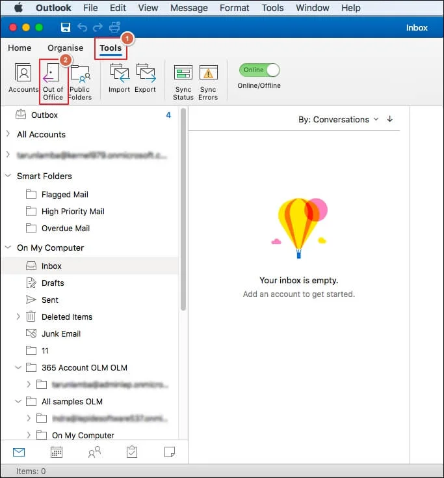Screen dimensions: 444x478
Task: Open the Accounts tool
Action: pyautogui.click(x=23, y=78)
